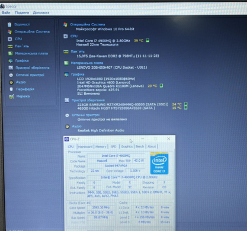The height and width of the screenshot is (231, 247).
Task: Select Пам'ять in the sidebar
Action: click(22, 46)
